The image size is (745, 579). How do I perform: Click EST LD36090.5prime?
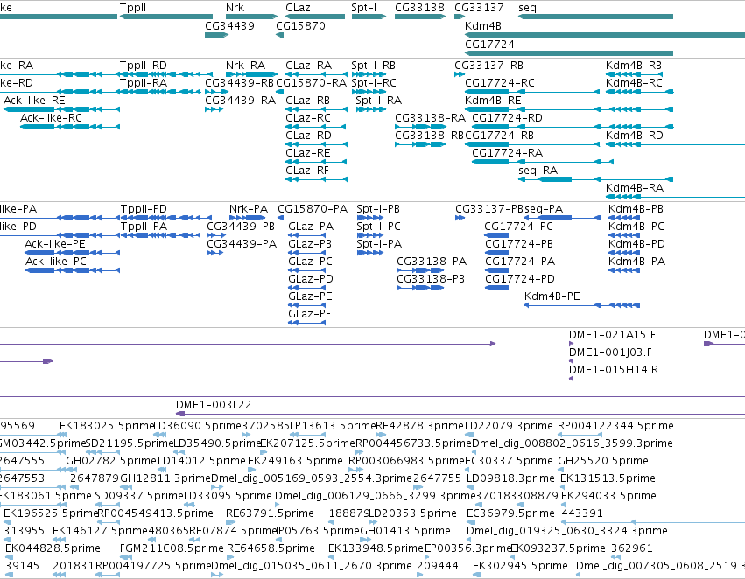click(x=197, y=426)
